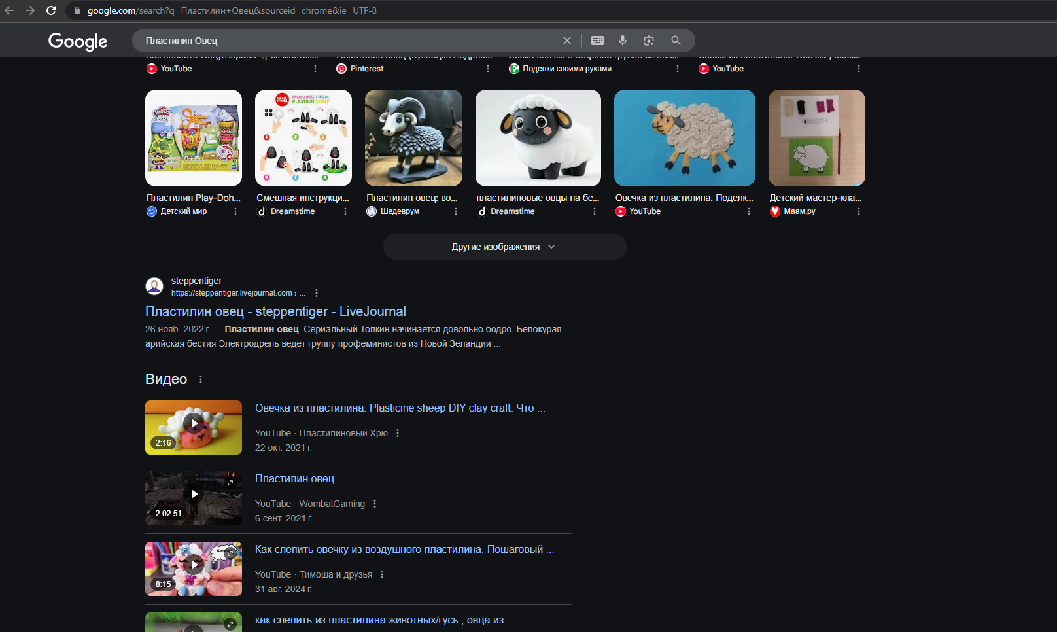Open the Пластилин овец WombatGaming video link
Image resolution: width=1057 pixels, height=632 pixels.
(x=294, y=478)
